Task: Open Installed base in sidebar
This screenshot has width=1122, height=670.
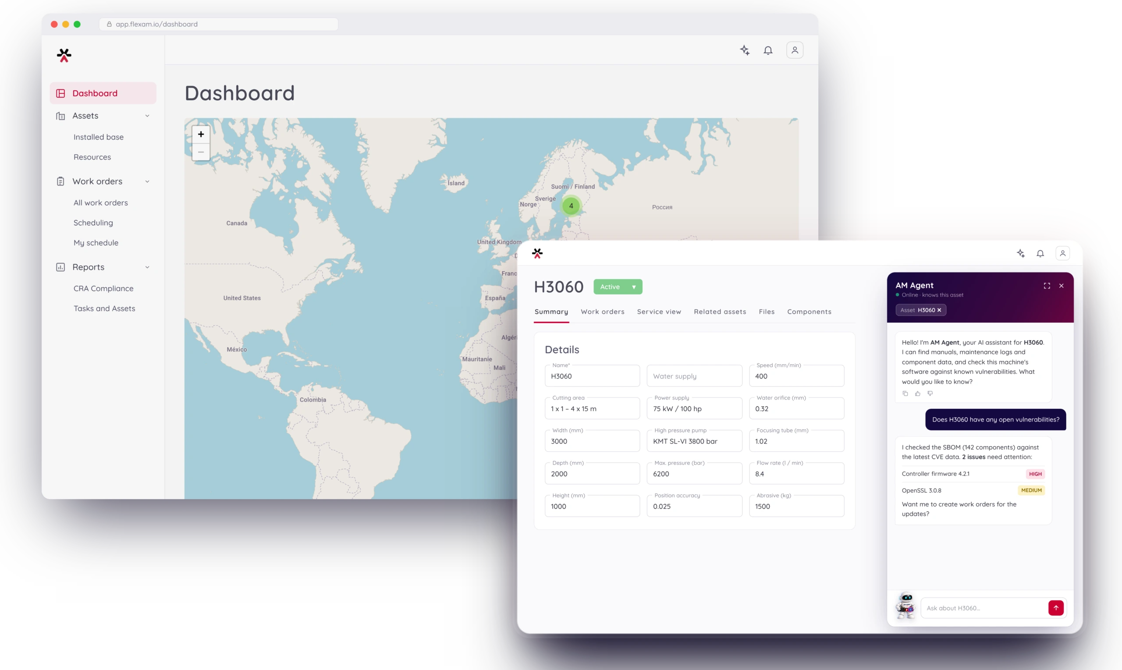Action: point(99,137)
